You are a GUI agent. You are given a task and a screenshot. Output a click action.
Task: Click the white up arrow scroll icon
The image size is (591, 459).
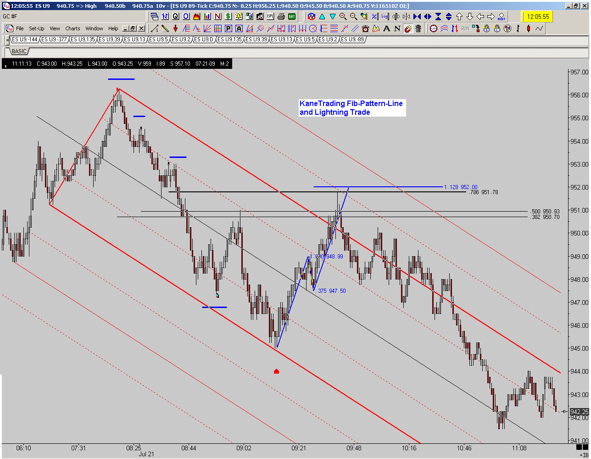coord(459,17)
